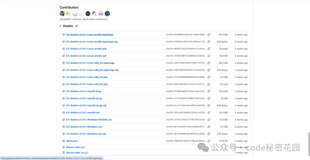Copy sha256 of latest.json
Screen dimensions: 310x160
tap(209, 141)
